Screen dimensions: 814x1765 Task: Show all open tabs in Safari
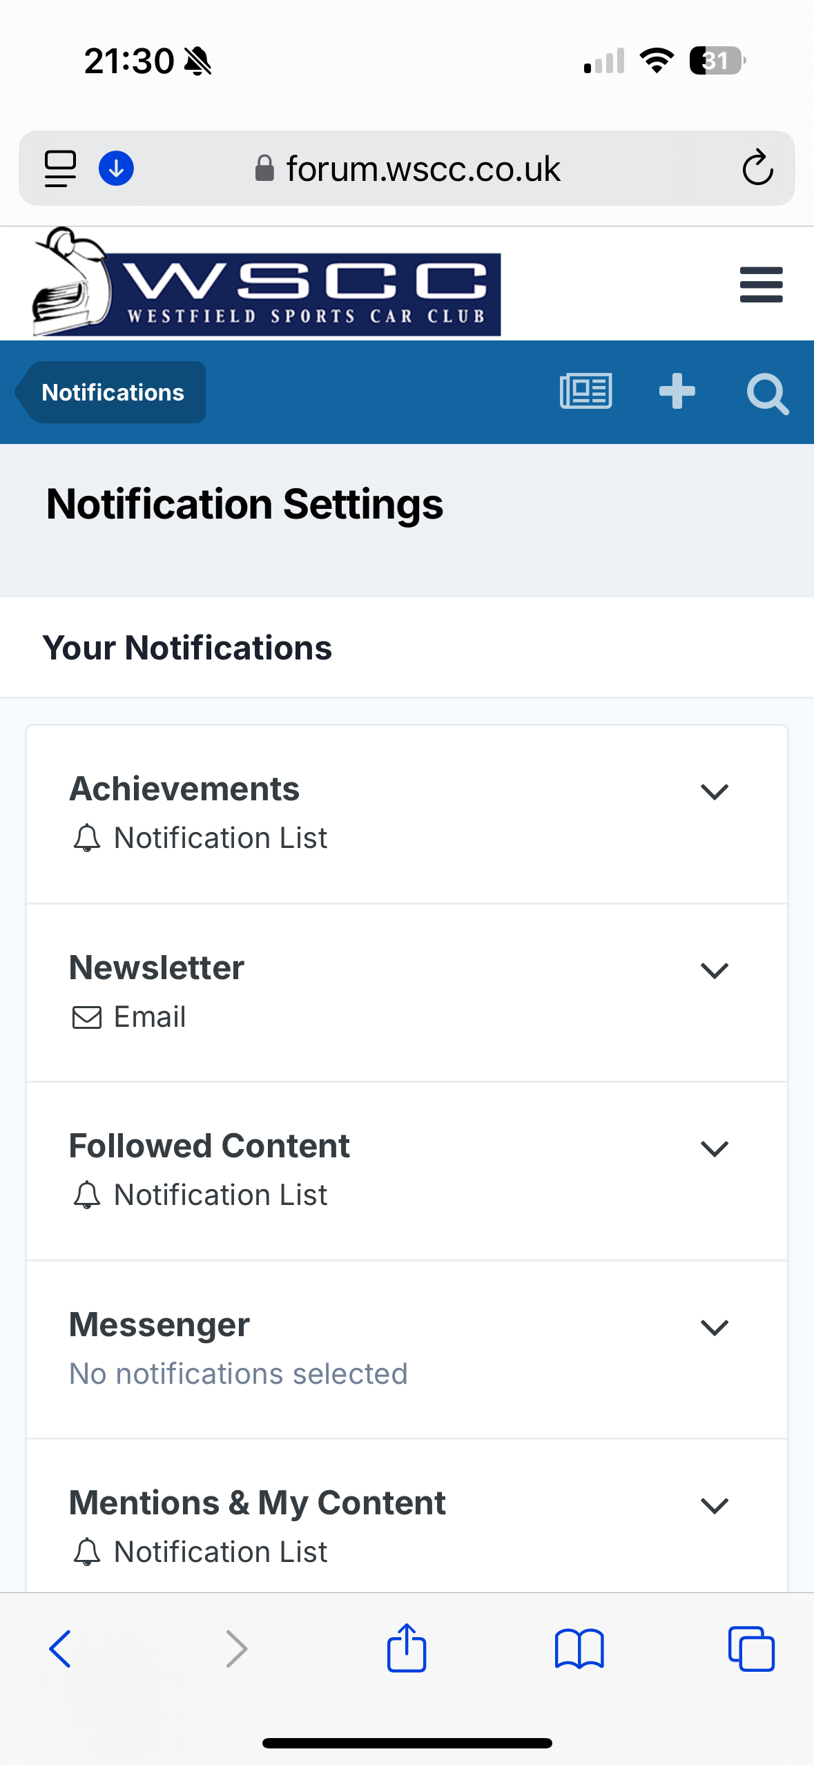(x=751, y=1649)
